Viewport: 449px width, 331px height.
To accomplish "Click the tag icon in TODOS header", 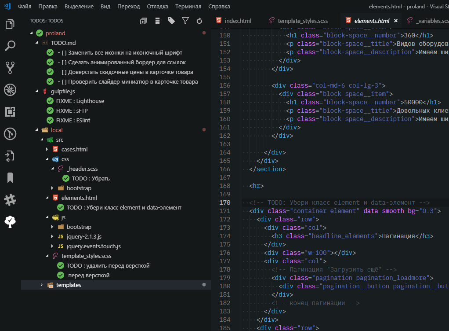I will [171, 21].
